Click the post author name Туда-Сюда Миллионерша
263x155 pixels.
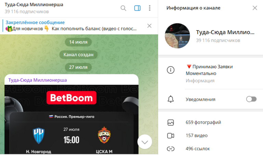(38, 80)
